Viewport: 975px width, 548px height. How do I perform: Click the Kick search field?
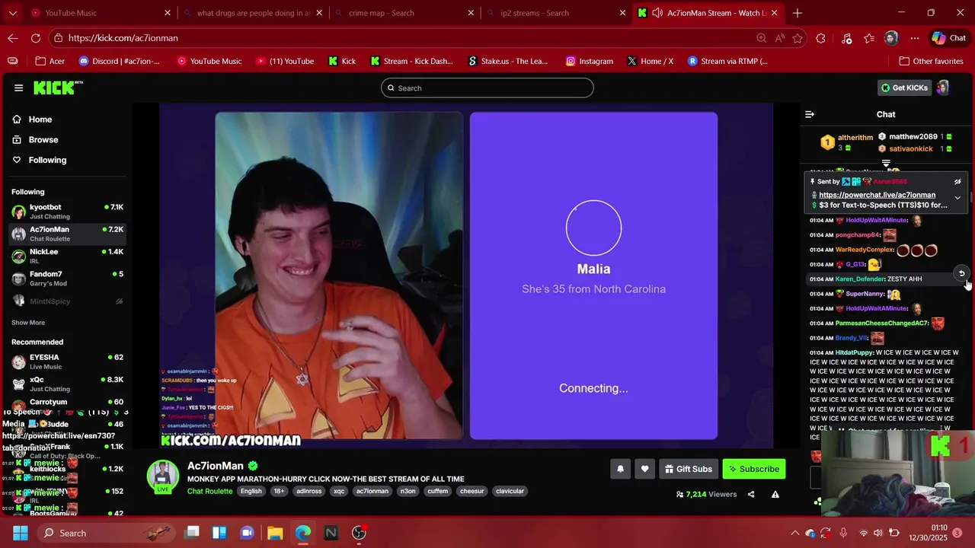(487, 88)
